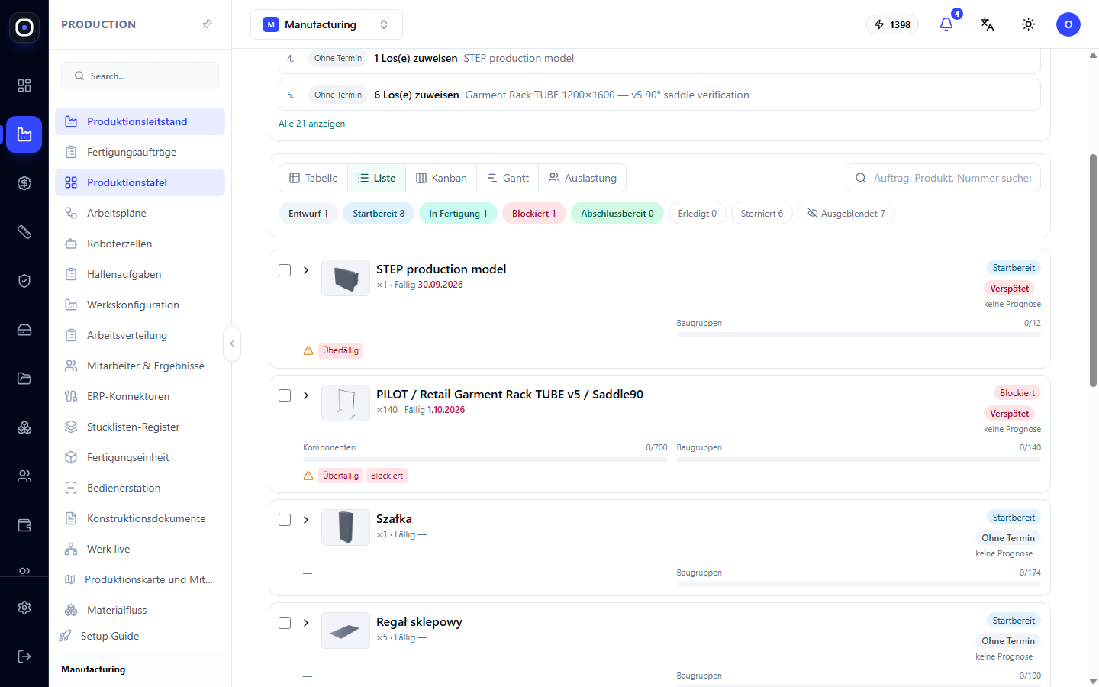Screen dimensions: 1099x687
Task: Open Fertigungsaufträge in the sidebar
Action: click(140, 152)
